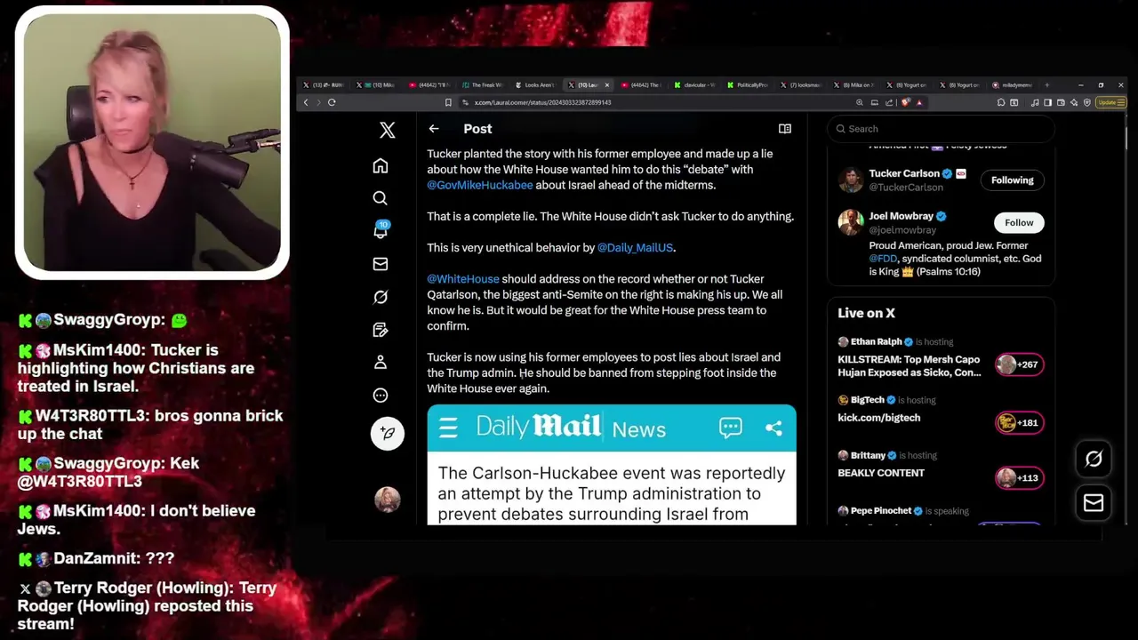Click the address bar URL
The height and width of the screenshot is (640, 1138).
click(x=542, y=102)
